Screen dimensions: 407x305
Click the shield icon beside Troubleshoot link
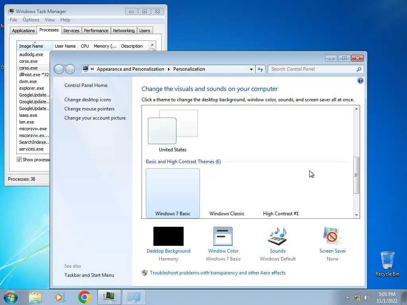click(145, 273)
